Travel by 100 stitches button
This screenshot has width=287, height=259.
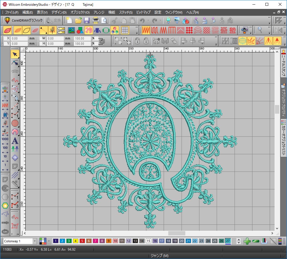click(x=5, y=150)
